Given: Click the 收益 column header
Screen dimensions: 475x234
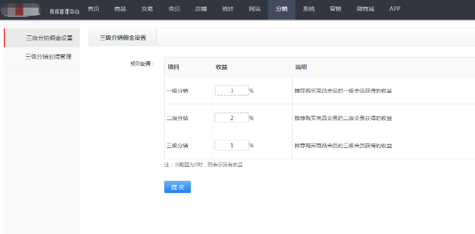Looking at the screenshot, I should pyautogui.click(x=222, y=67).
